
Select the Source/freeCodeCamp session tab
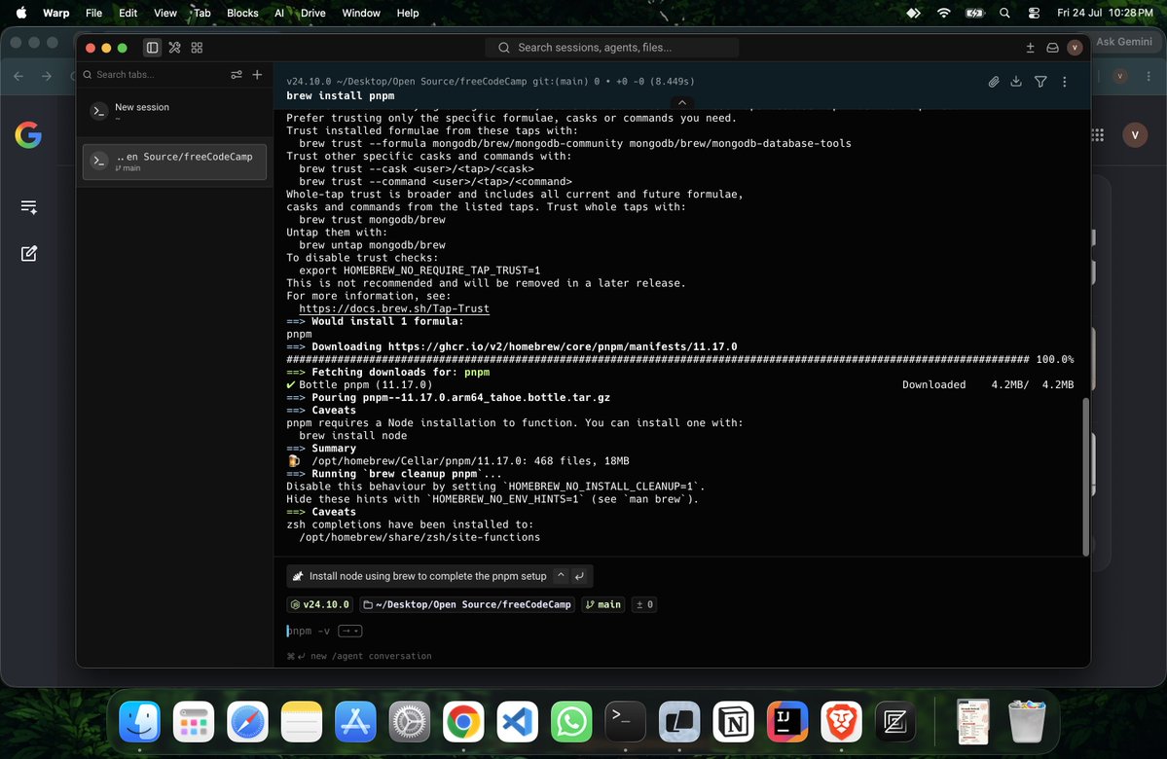pyautogui.click(x=174, y=162)
